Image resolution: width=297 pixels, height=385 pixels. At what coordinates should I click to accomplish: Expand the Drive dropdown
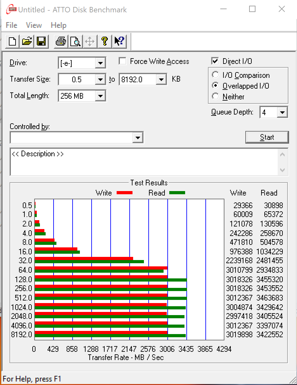point(100,63)
